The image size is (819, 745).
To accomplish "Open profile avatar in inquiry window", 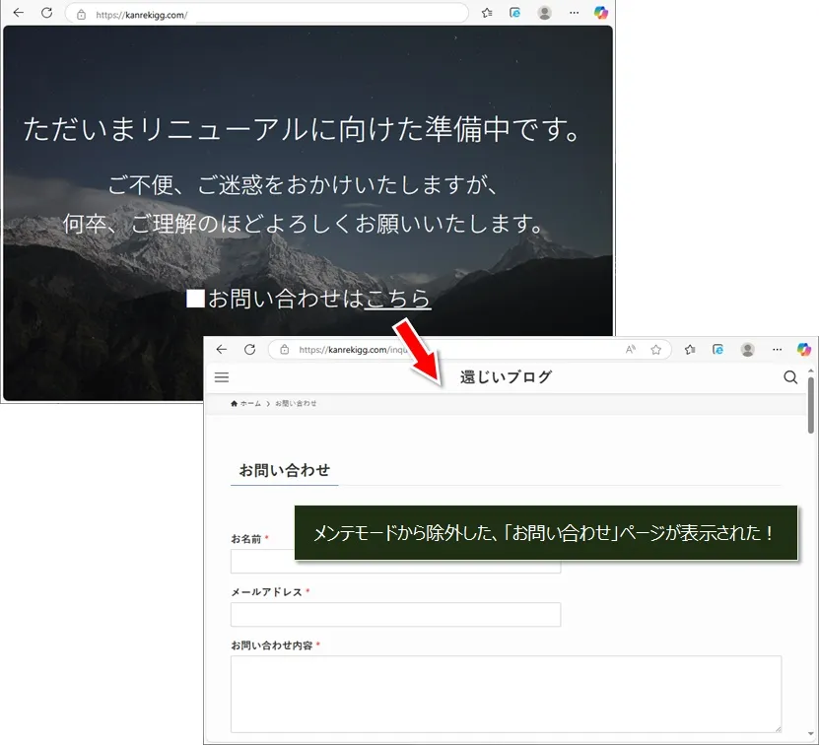I will click(x=747, y=350).
